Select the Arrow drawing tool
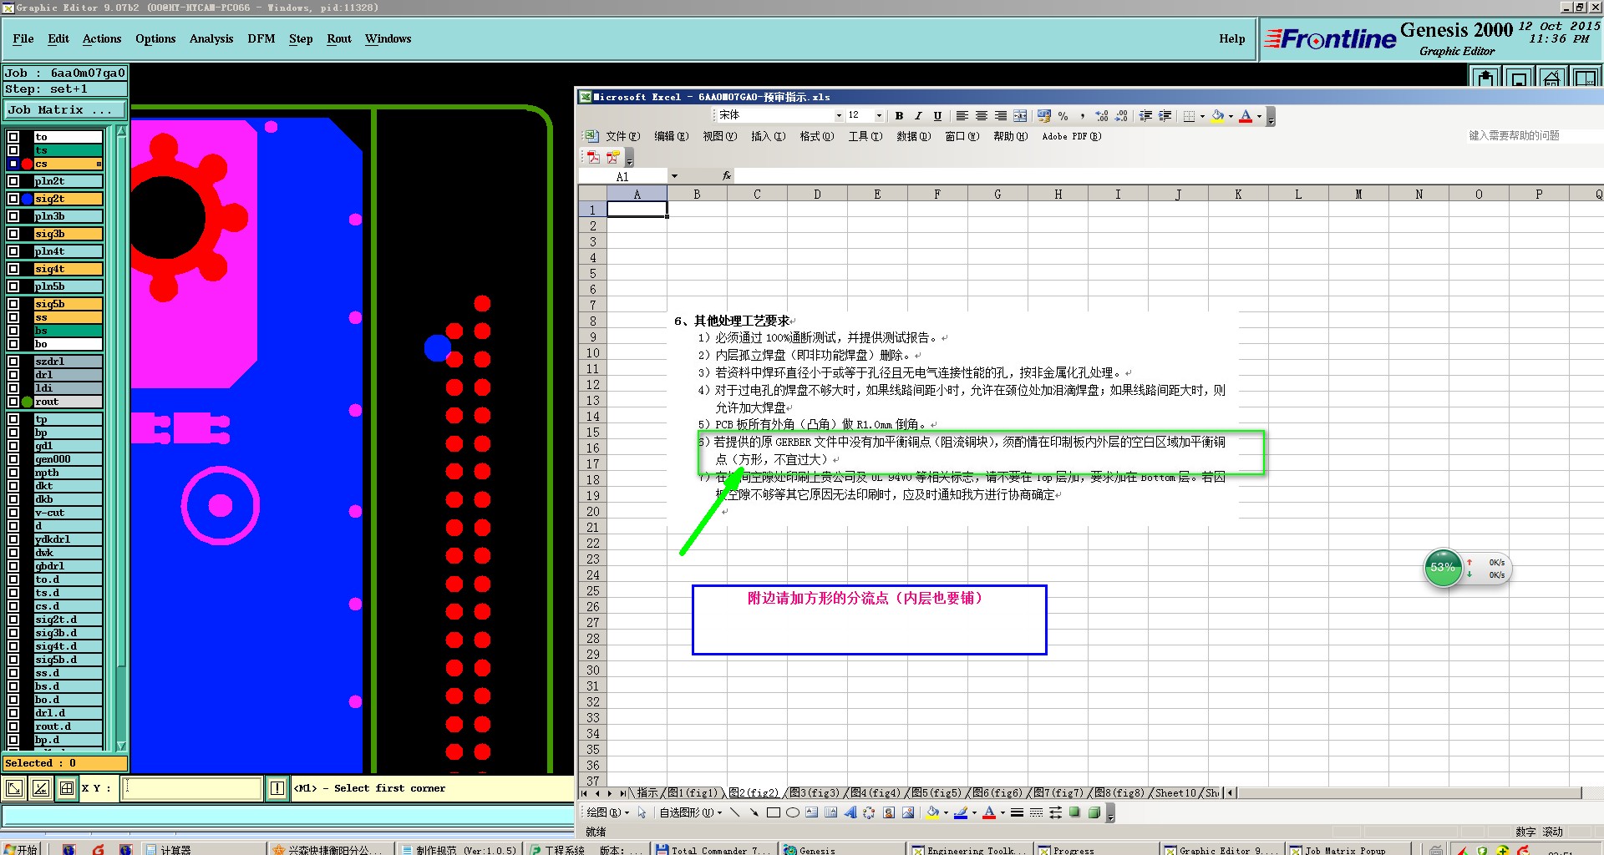Image resolution: width=1604 pixels, height=855 pixels. click(754, 812)
